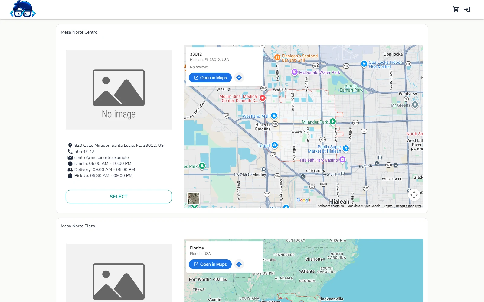Click the address 820 Calle Mirador text
The width and height of the screenshot is (484, 302).
coord(119,145)
